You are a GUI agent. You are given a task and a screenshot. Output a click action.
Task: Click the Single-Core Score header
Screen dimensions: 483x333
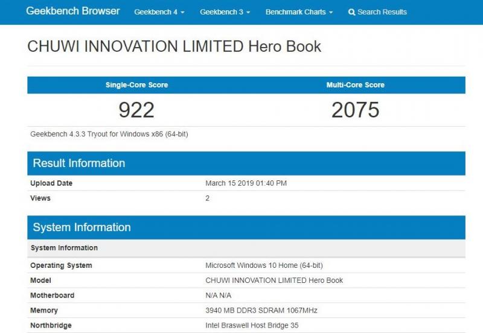click(137, 85)
